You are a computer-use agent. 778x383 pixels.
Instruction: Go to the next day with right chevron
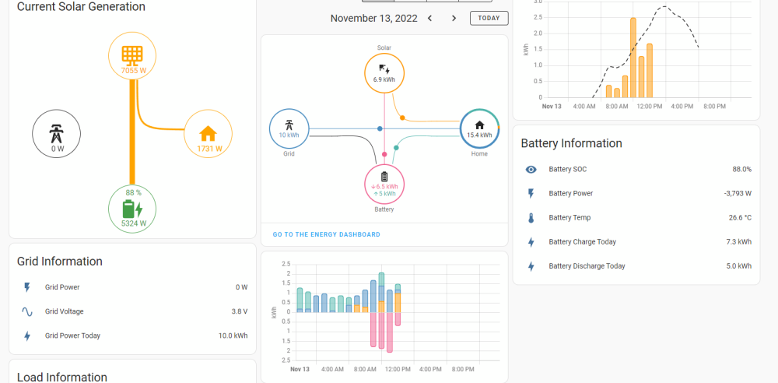tap(454, 19)
